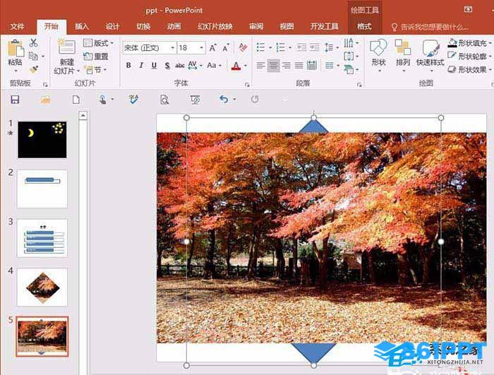Switch to the 插入 Insert tab
494x375 pixels.
(x=82, y=27)
